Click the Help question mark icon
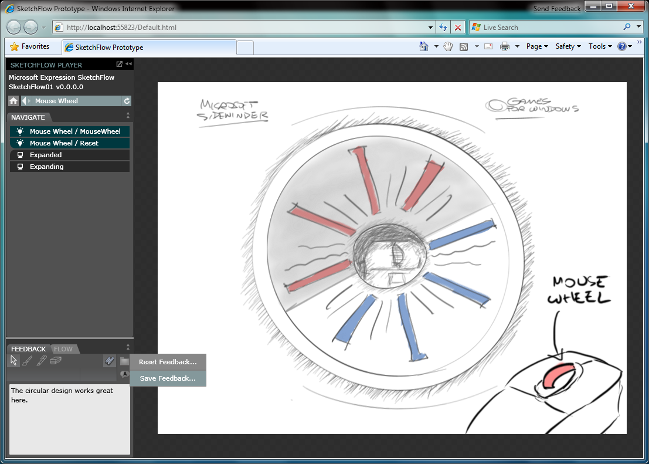649x464 pixels. pyautogui.click(x=621, y=46)
